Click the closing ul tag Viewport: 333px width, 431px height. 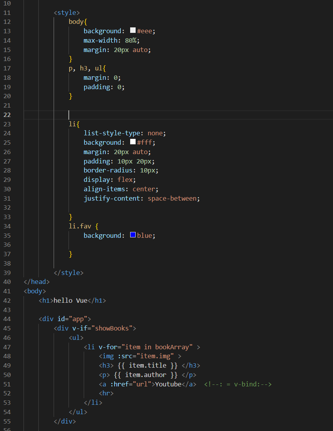pyautogui.click(x=78, y=412)
